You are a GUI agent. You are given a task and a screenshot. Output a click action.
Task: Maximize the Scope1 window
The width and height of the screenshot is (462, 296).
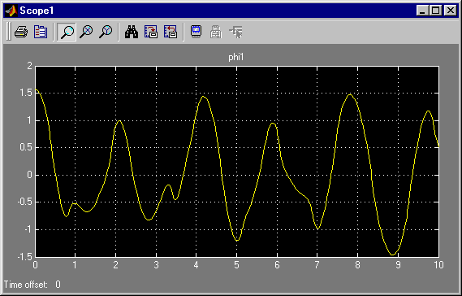point(435,11)
